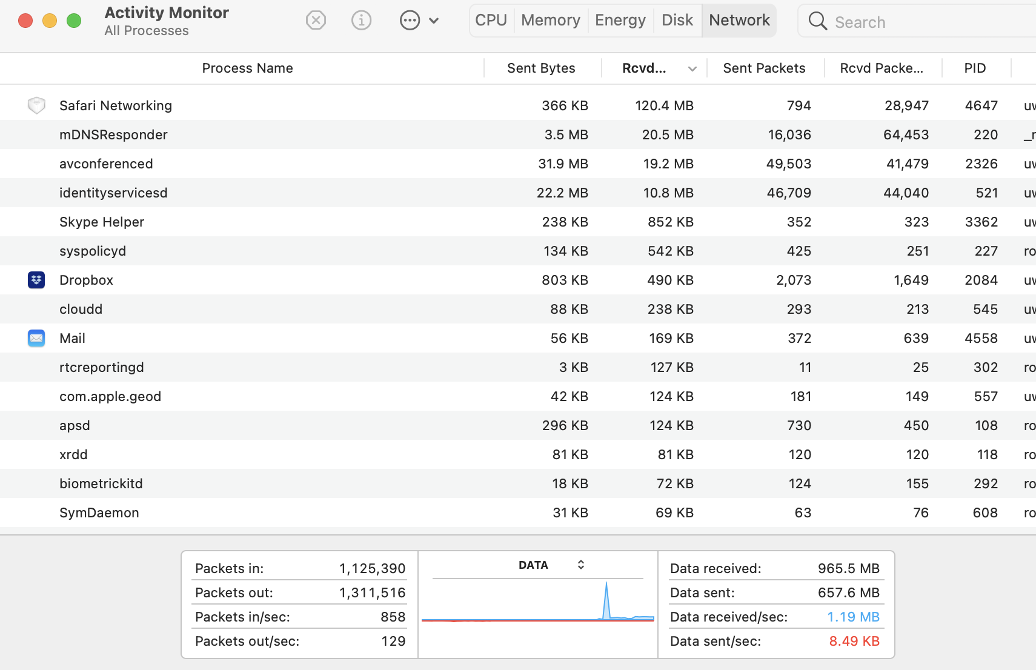Click the search magnifying glass icon

click(817, 21)
